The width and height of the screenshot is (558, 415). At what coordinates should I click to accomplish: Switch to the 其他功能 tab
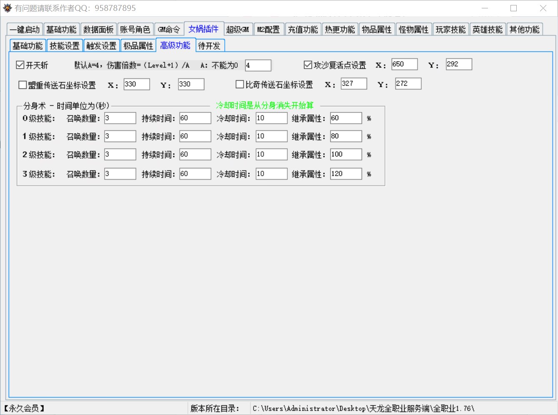click(x=525, y=29)
